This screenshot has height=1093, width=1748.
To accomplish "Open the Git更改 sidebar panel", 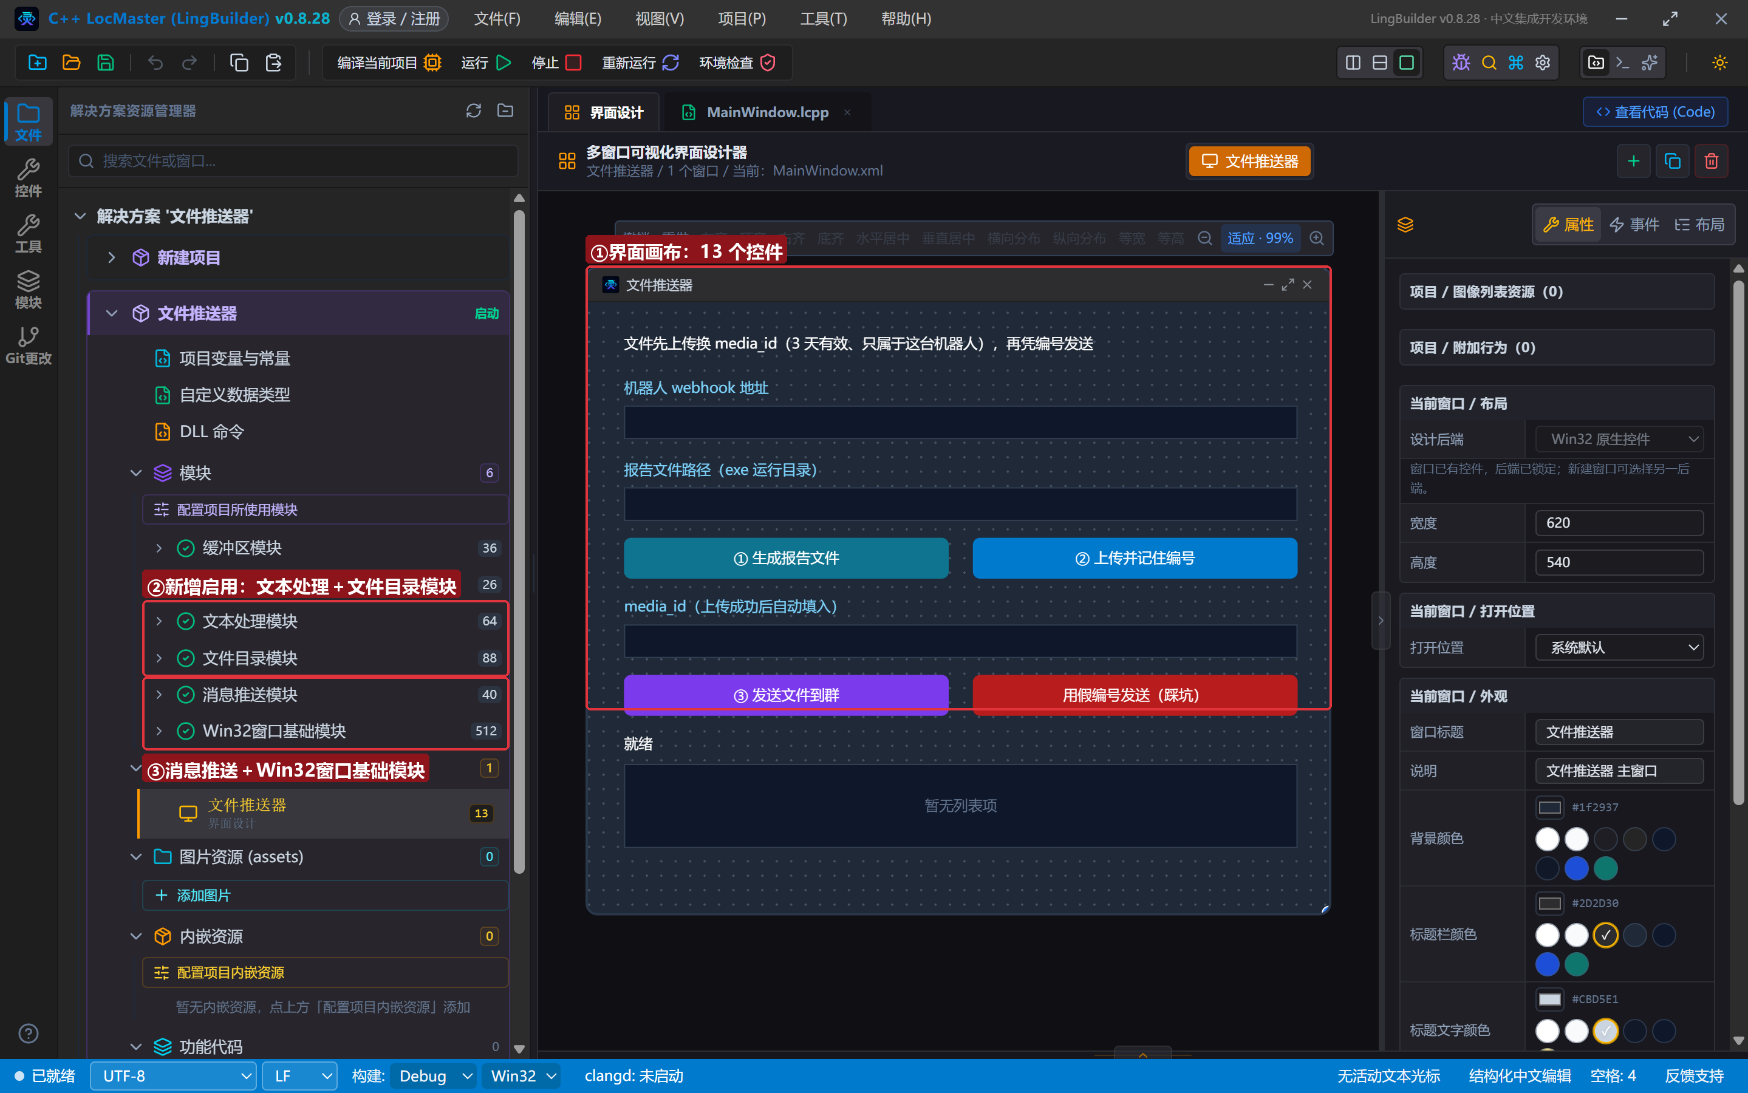I will point(28,346).
